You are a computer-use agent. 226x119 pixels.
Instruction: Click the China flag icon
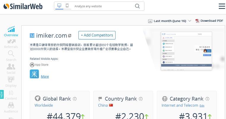[111, 105]
